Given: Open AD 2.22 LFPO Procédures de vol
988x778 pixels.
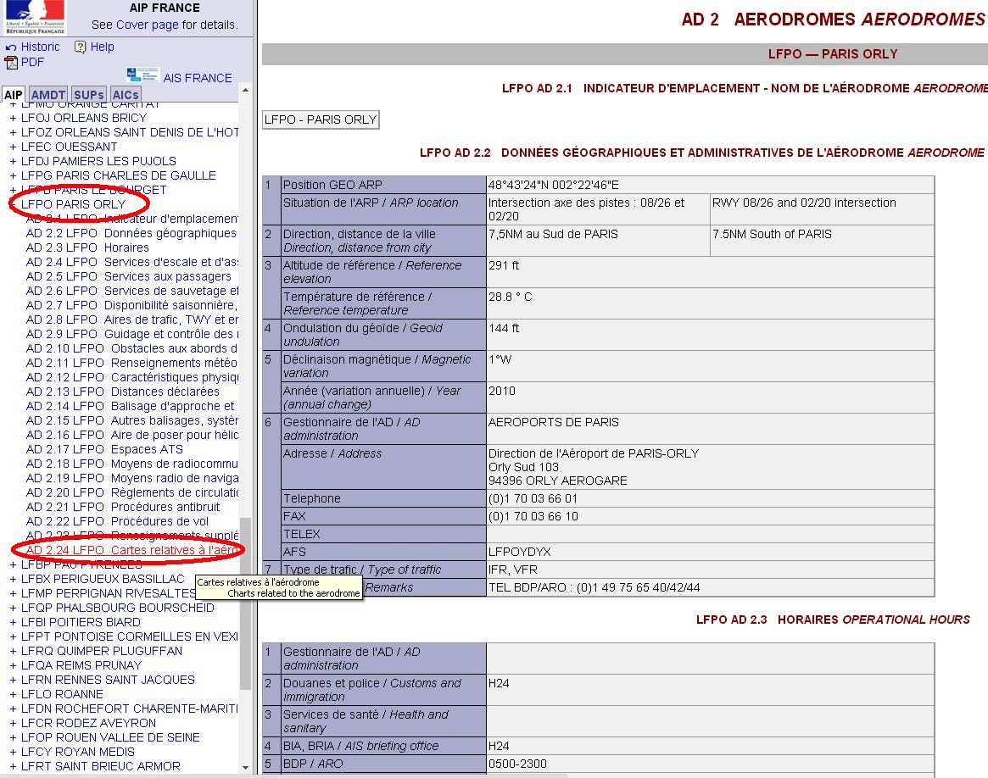Looking at the screenshot, I should 117,522.
